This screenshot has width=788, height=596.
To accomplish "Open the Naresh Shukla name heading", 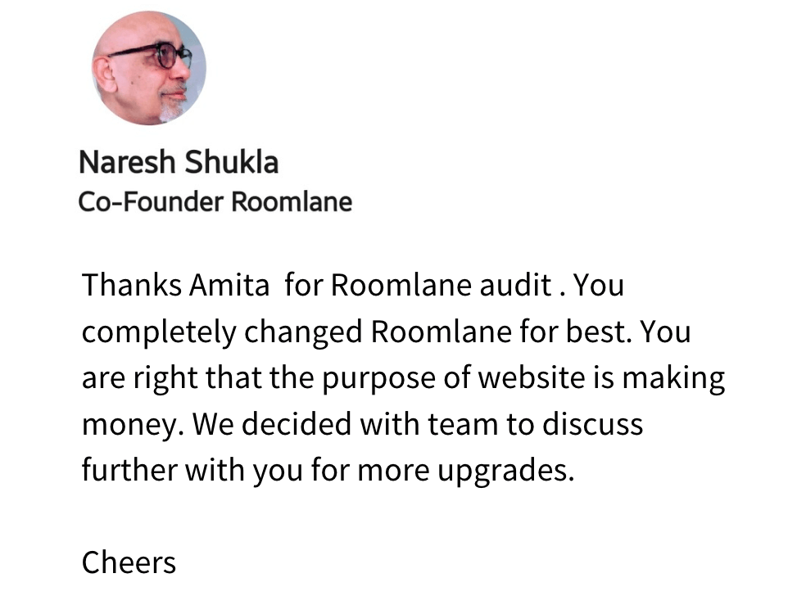I will [x=179, y=162].
